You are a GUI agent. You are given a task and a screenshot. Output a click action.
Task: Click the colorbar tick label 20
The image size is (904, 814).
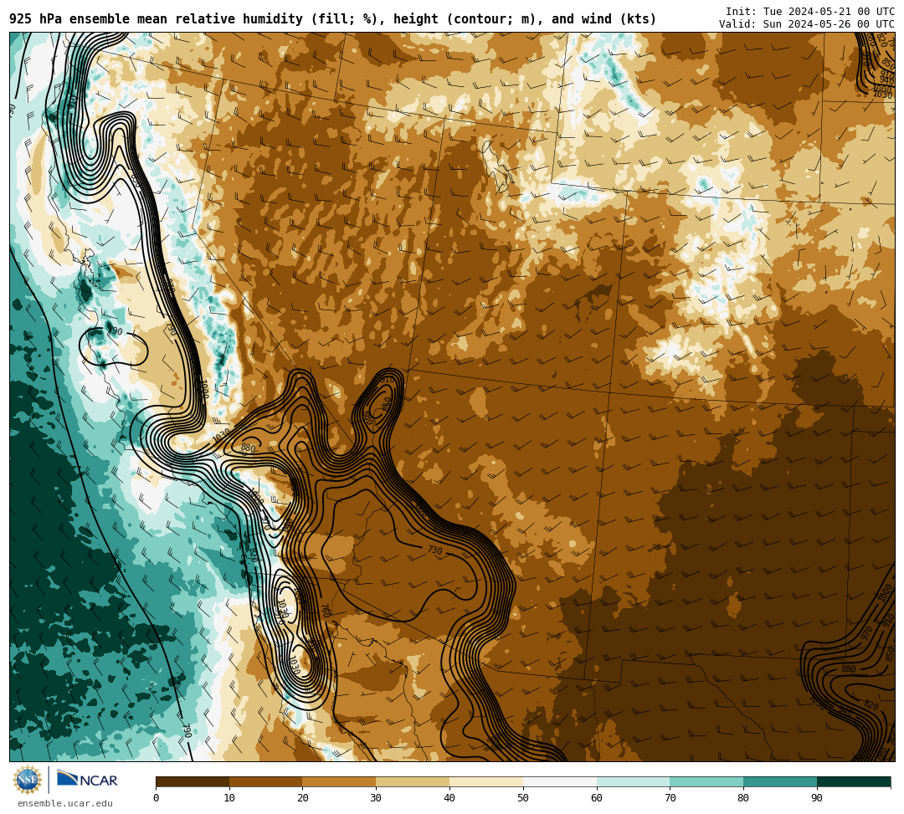303,798
